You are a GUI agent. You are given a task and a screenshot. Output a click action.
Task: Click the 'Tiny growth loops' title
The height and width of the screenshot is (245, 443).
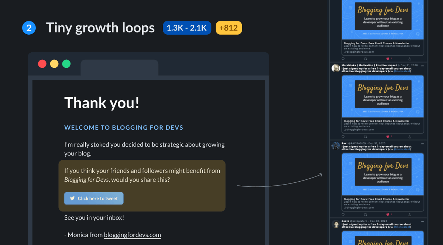[x=100, y=28]
